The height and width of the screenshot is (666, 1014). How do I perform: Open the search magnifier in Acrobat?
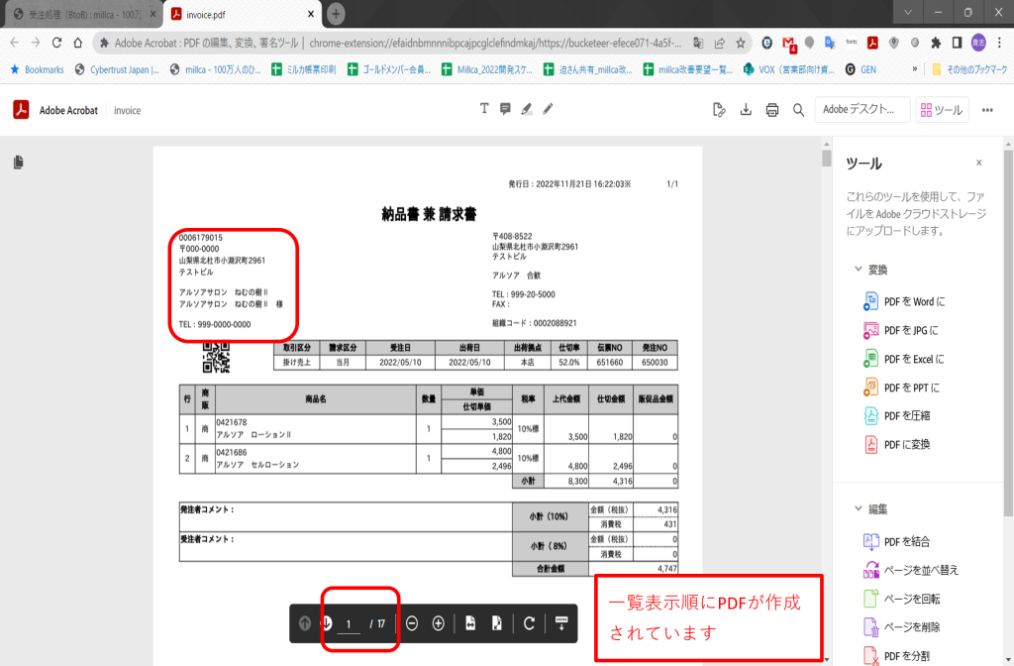(x=798, y=110)
